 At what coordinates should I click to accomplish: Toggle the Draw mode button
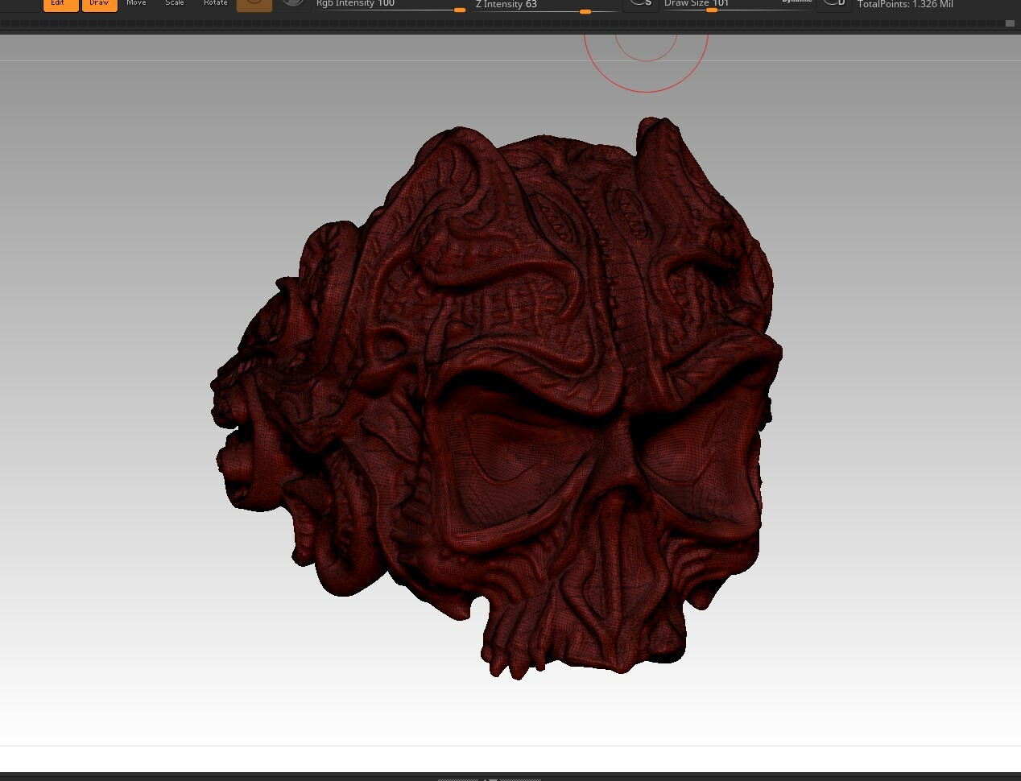tap(99, 5)
